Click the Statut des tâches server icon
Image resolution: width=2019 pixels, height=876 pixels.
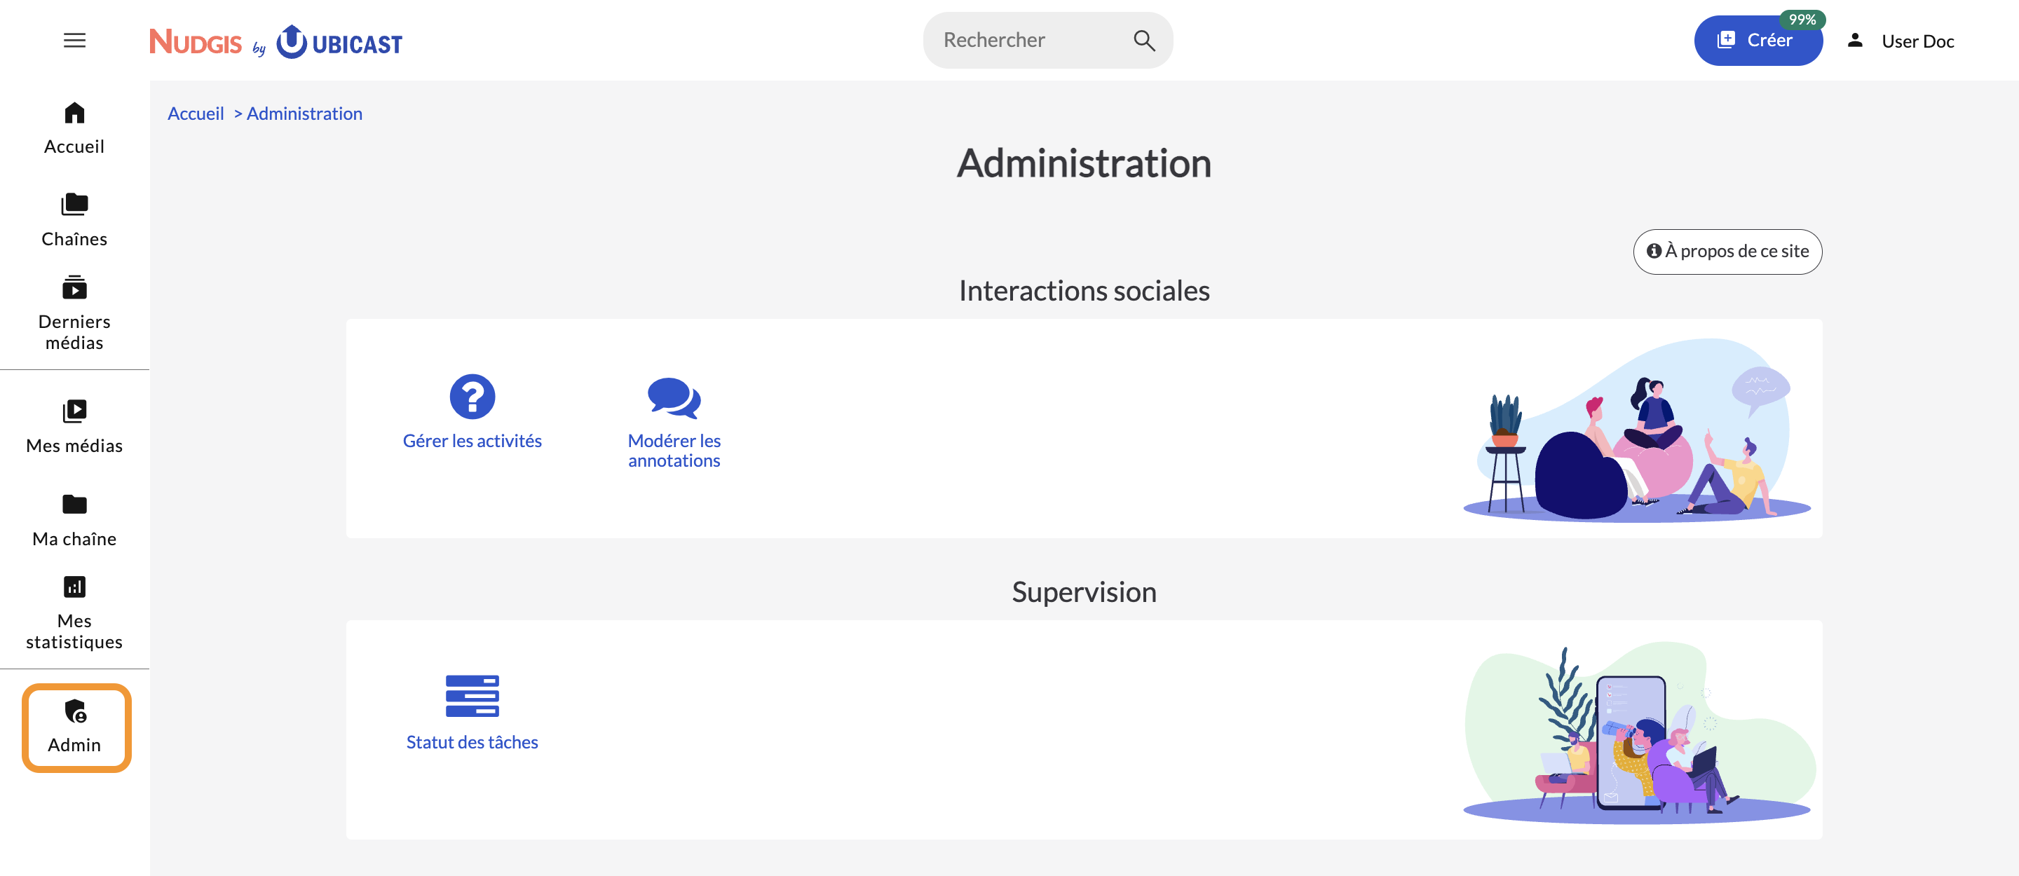(472, 696)
